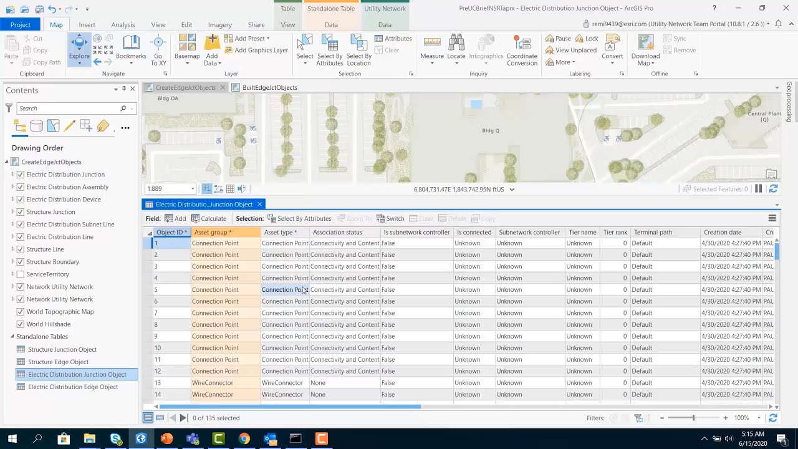
Task: Click the Locate binoculars icon
Action: click(x=456, y=42)
